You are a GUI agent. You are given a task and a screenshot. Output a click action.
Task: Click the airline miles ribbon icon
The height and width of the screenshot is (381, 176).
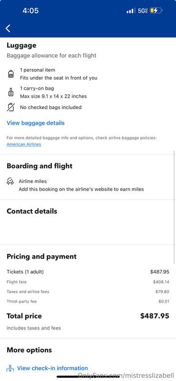tap(10, 181)
